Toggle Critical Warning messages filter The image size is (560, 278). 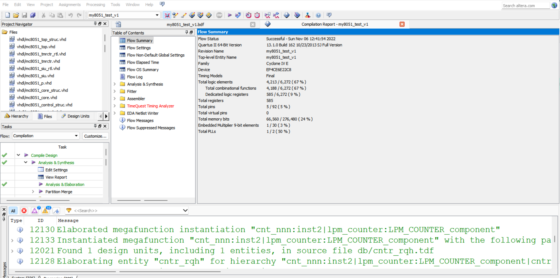coord(35,211)
